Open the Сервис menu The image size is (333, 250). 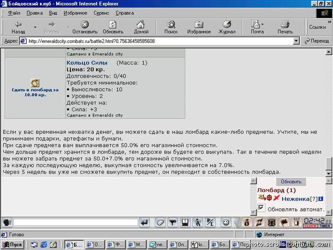pyautogui.click(x=102, y=13)
